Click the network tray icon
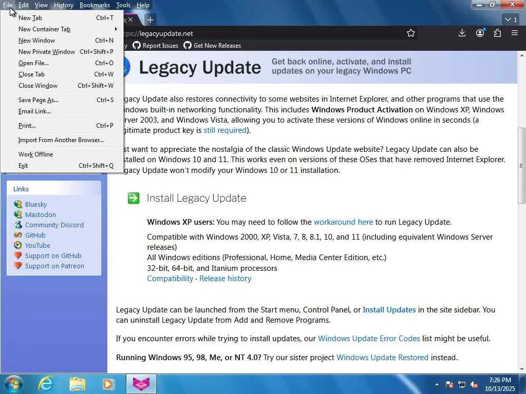526x394 pixels. coord(462,384)
